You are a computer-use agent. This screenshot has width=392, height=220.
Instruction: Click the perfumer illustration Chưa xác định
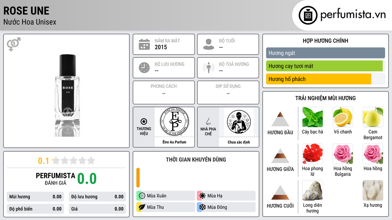239,122
